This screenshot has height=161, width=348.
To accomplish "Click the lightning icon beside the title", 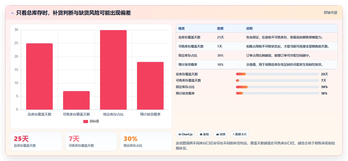I will pos(13,13).
